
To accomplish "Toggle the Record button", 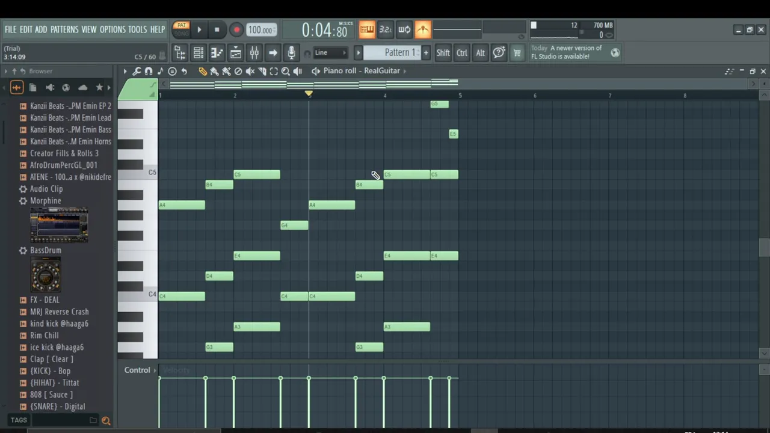I will pos(236,29).
